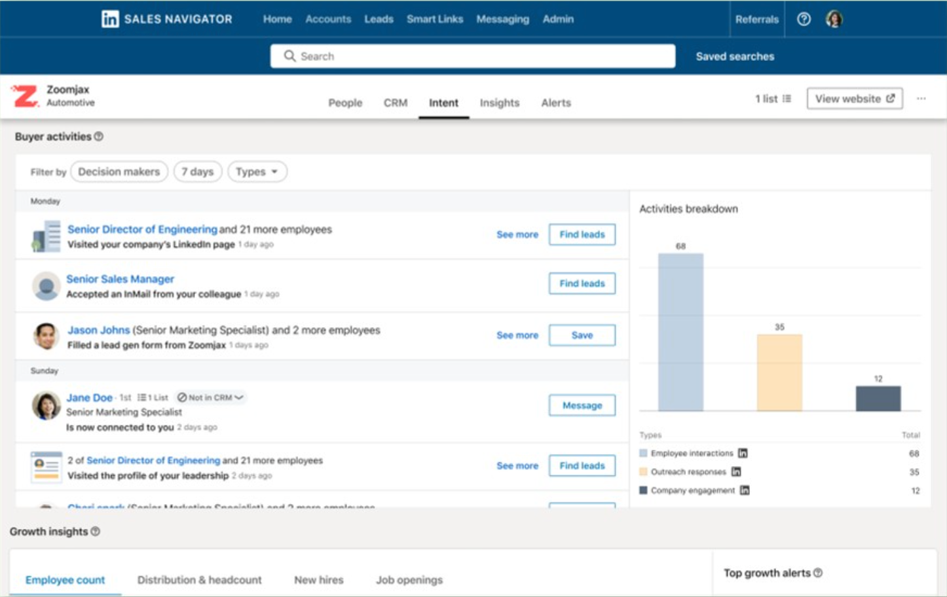Click See more in the Jason Johns row
This screenshot has width=947, height=597.
[517, 335]
